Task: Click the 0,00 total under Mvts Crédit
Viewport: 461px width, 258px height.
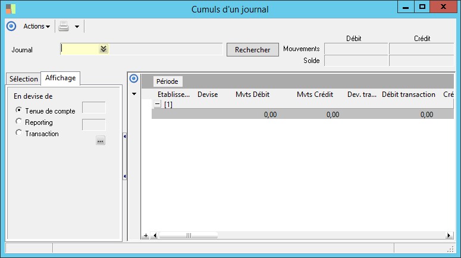Action: click(333, 114)
